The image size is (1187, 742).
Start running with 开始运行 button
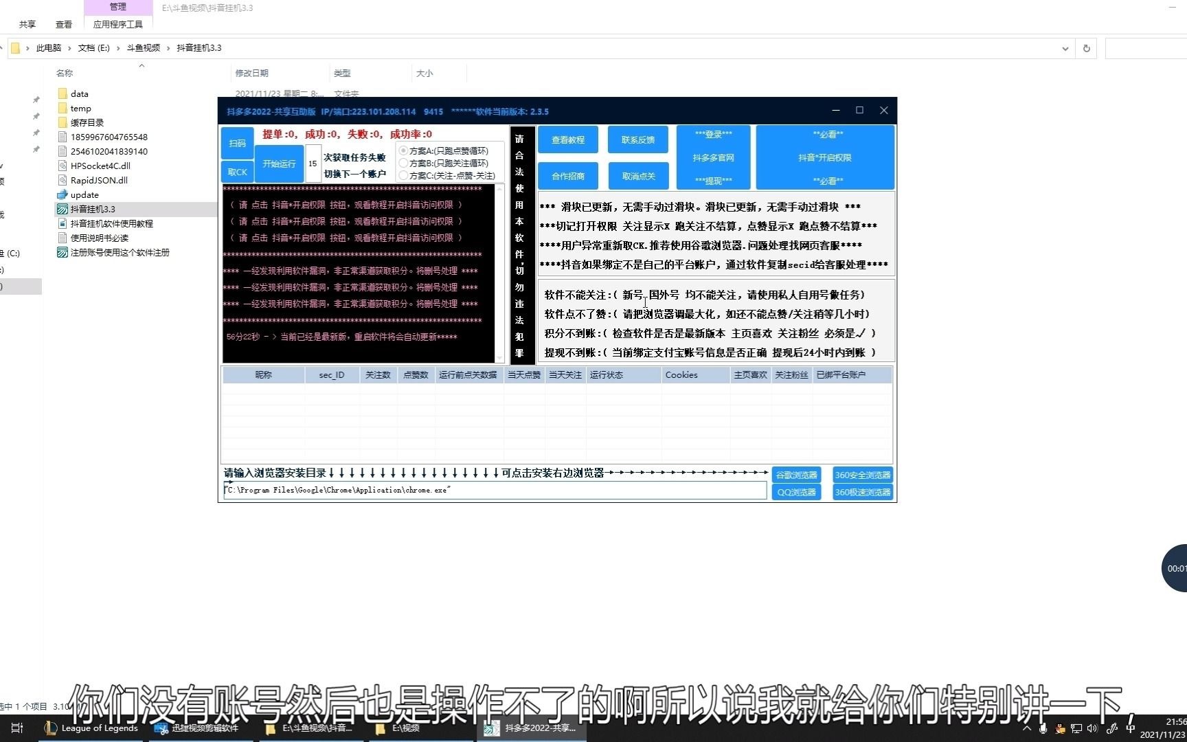click(x=279, y=164)
